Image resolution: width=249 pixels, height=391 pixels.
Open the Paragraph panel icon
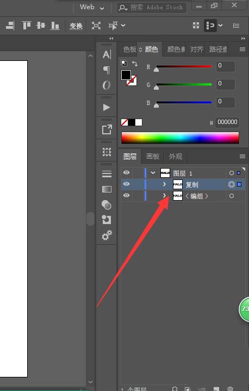[x=107, y=70]
